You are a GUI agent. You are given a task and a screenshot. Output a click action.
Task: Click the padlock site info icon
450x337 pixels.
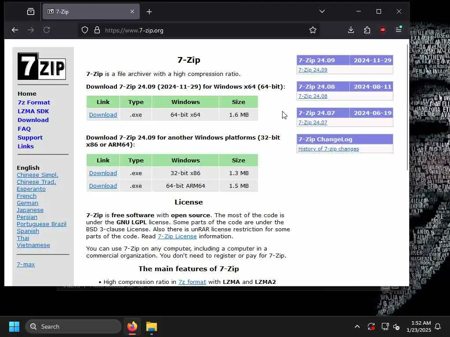pyautogui.click(x=97, y=30)
